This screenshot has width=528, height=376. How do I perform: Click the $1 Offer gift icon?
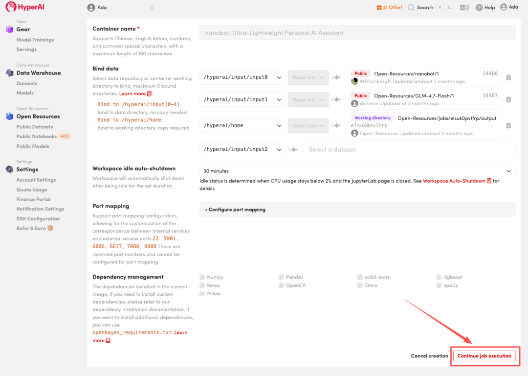pos(379,7)
